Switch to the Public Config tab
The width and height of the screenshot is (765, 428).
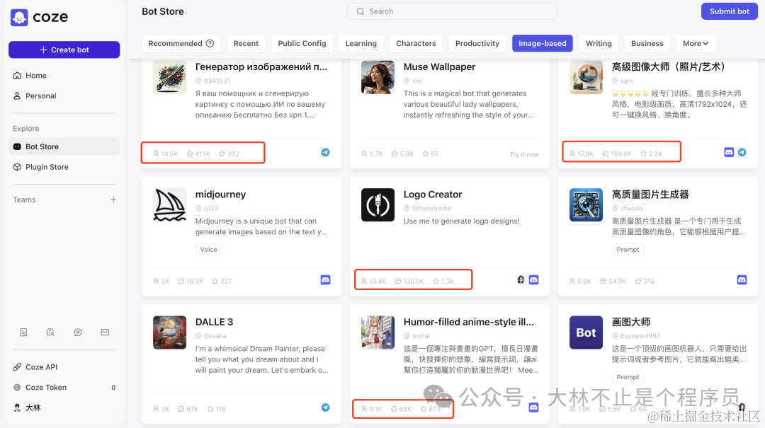[x=302, y=43]
